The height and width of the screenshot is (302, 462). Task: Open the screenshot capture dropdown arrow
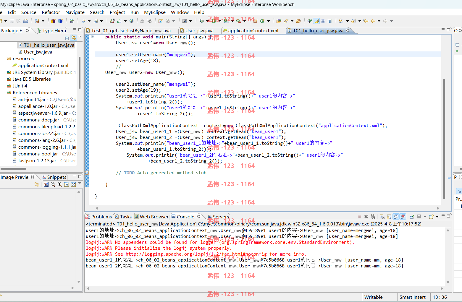191,21
